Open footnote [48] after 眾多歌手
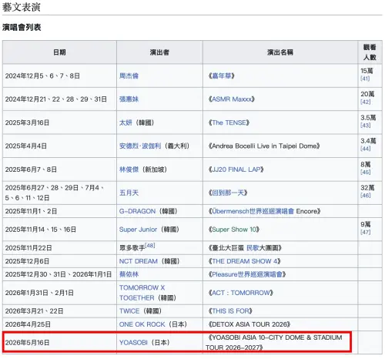385x359 pixels. [x=150, y=246]
